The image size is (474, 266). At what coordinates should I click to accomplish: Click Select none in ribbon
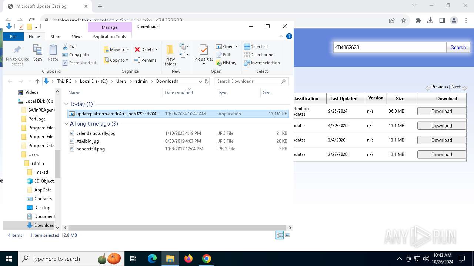258,55
